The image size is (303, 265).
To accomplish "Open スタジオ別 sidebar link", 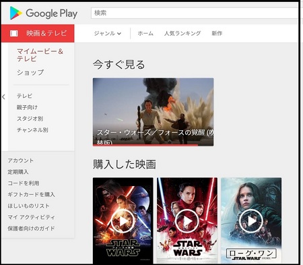I will [30, 119].
